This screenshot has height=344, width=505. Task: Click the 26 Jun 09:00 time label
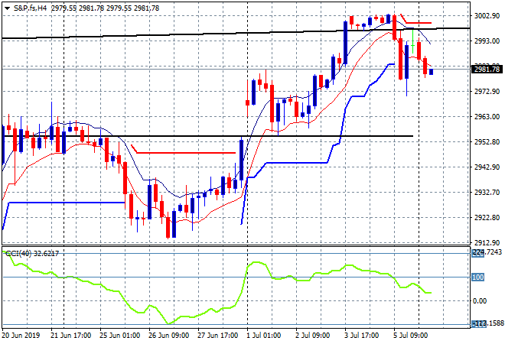[169, 336]
